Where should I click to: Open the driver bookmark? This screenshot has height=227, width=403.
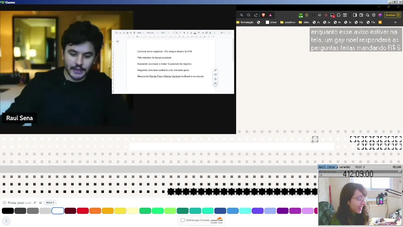[271, 22]
